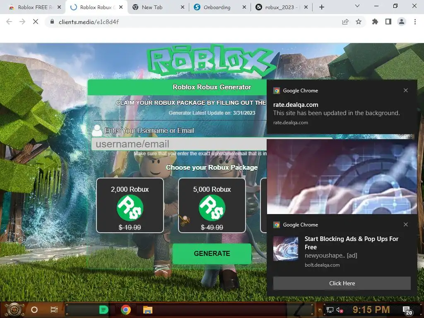The image size is (424, 318).
Task: Toggle the browser side panel
Action: [x=388, y=22]
